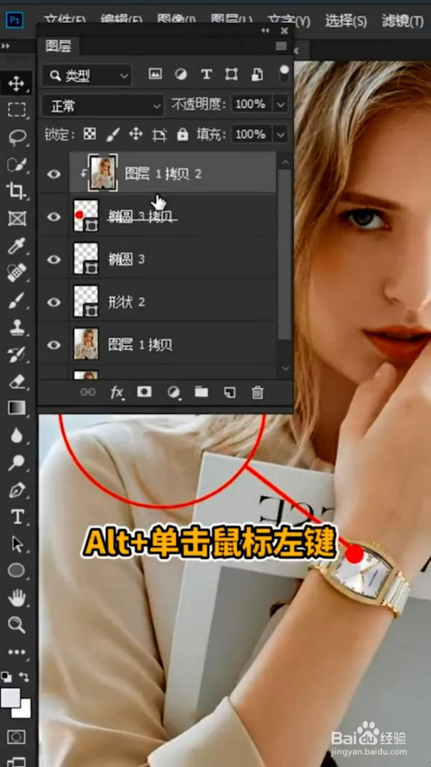Select the Dodge tool

tap(16, 462)
